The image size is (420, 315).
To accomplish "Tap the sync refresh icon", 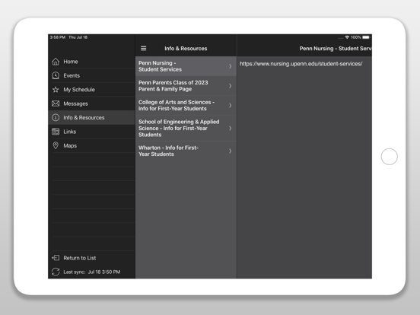I will click(x=56, y=272).
